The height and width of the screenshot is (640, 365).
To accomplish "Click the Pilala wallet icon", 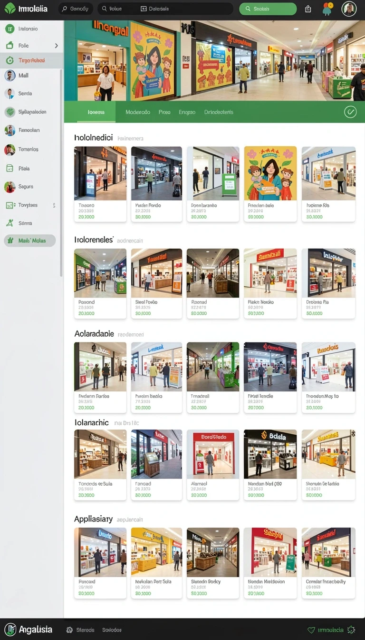I will click(x=9, y=168).
